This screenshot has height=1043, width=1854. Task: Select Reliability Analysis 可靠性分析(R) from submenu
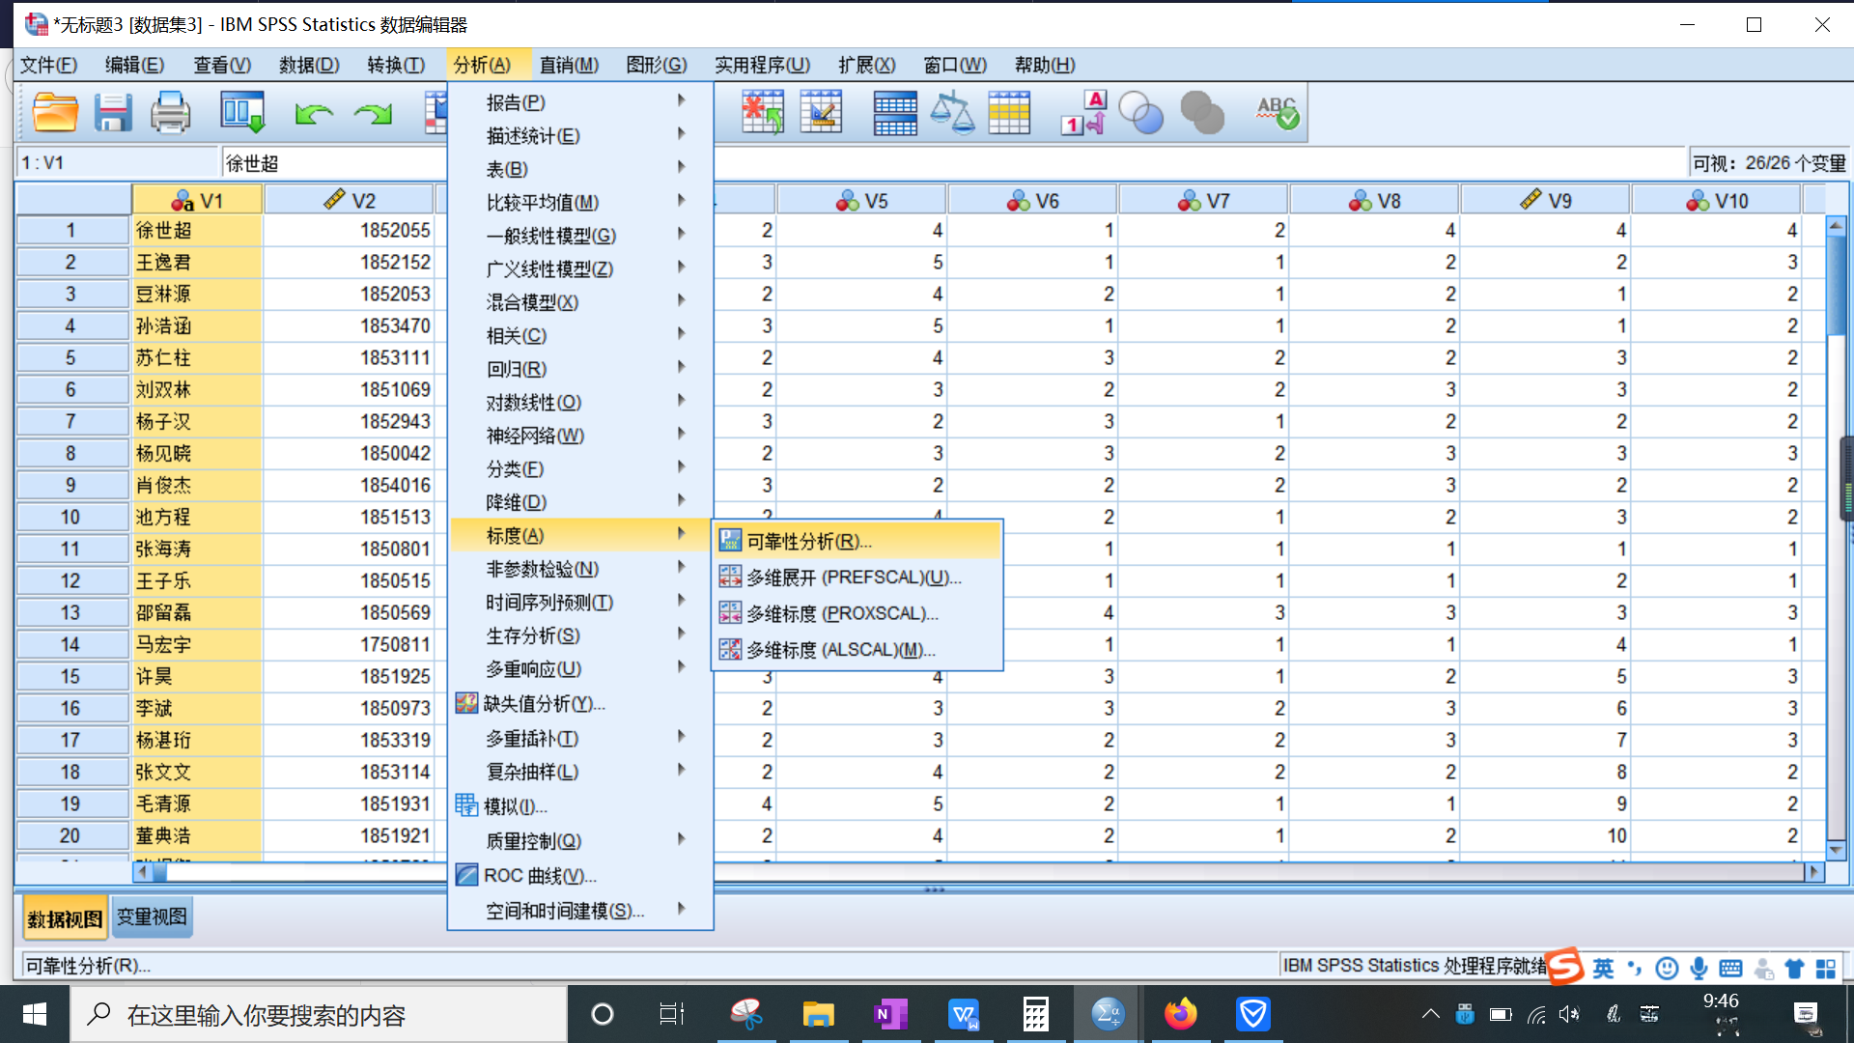(808, 541)
